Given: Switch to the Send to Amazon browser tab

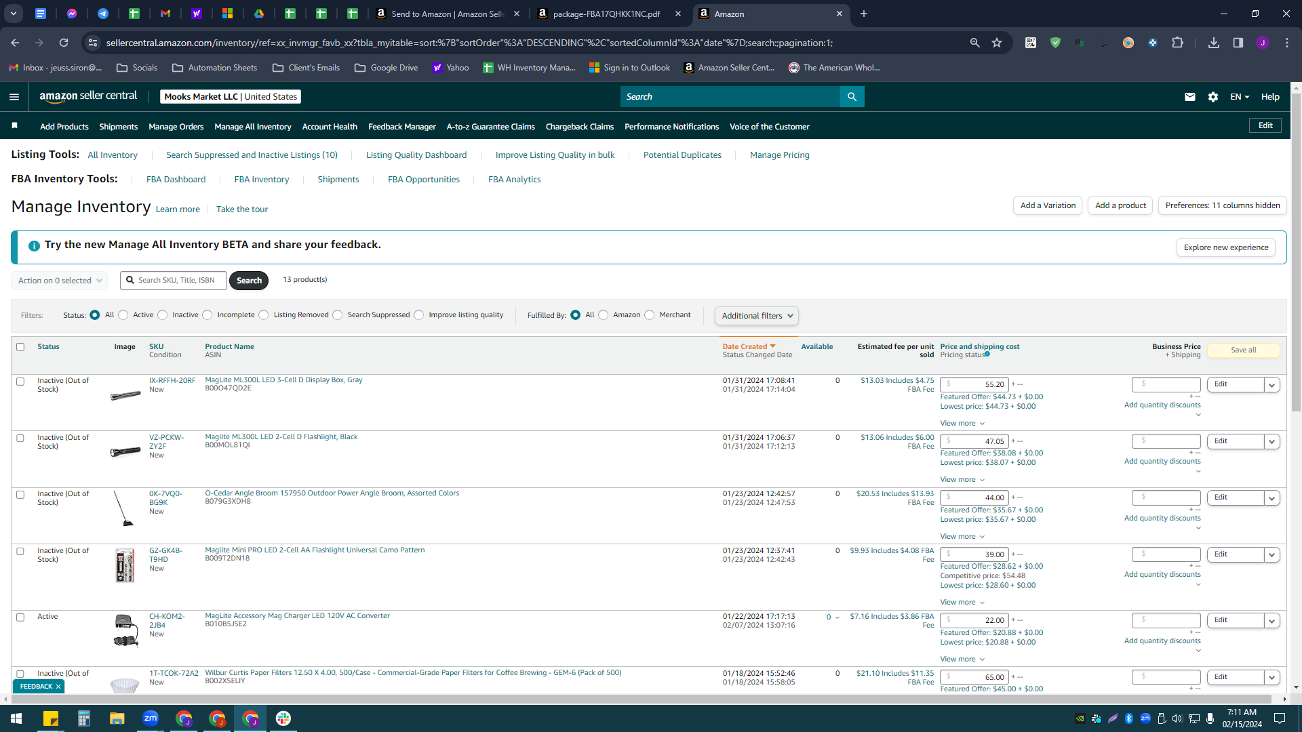Looking at the screenshot, I should [448, 14].
